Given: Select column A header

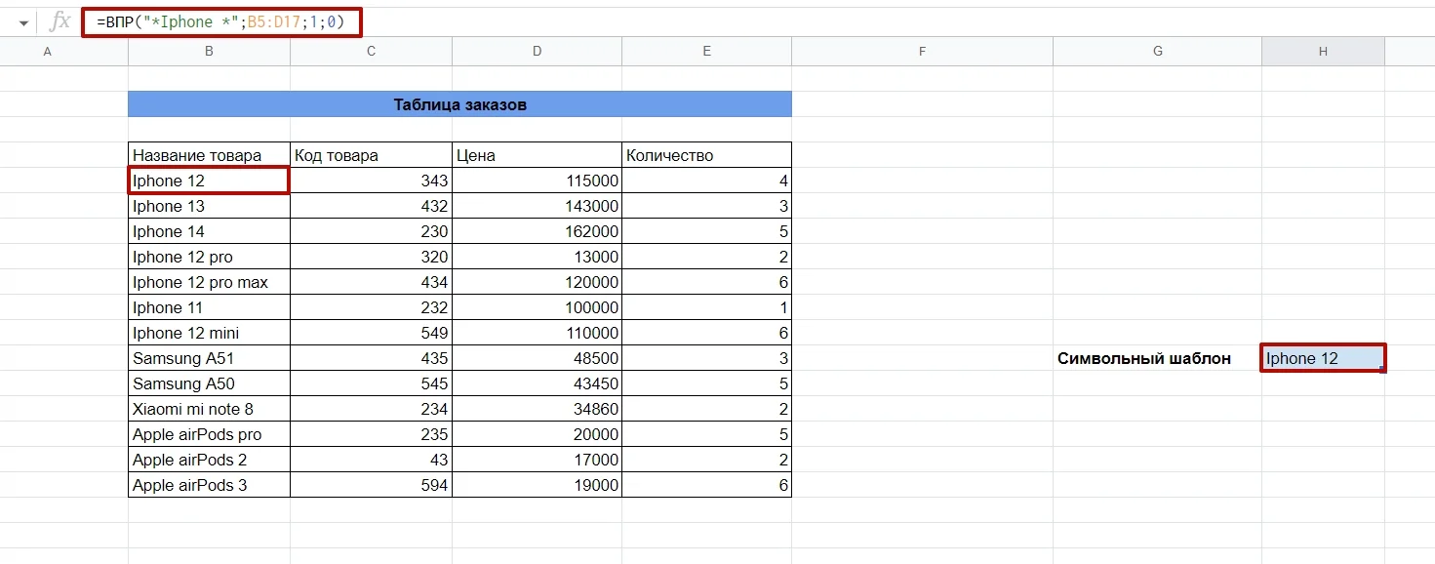Looking at the screenshot, I should click(48, 52).
